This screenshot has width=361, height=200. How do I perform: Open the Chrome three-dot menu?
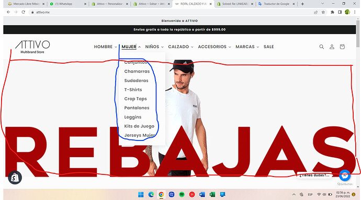tap(355, 12)
